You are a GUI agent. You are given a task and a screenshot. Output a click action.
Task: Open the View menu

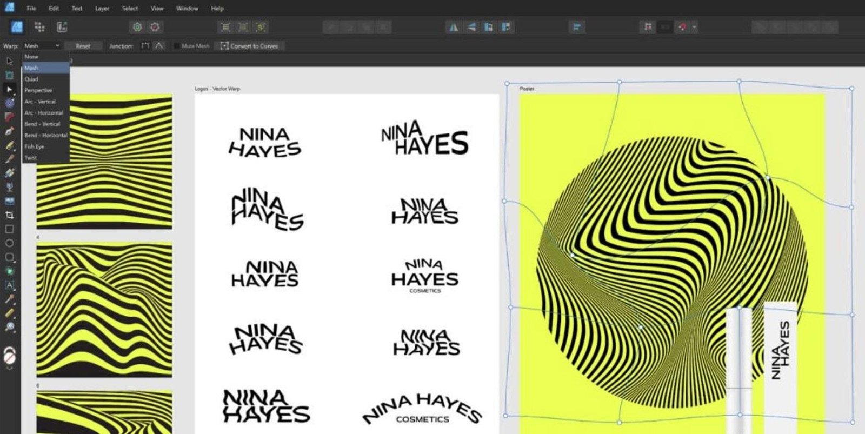pyautogui.click(x=157, y=9)
